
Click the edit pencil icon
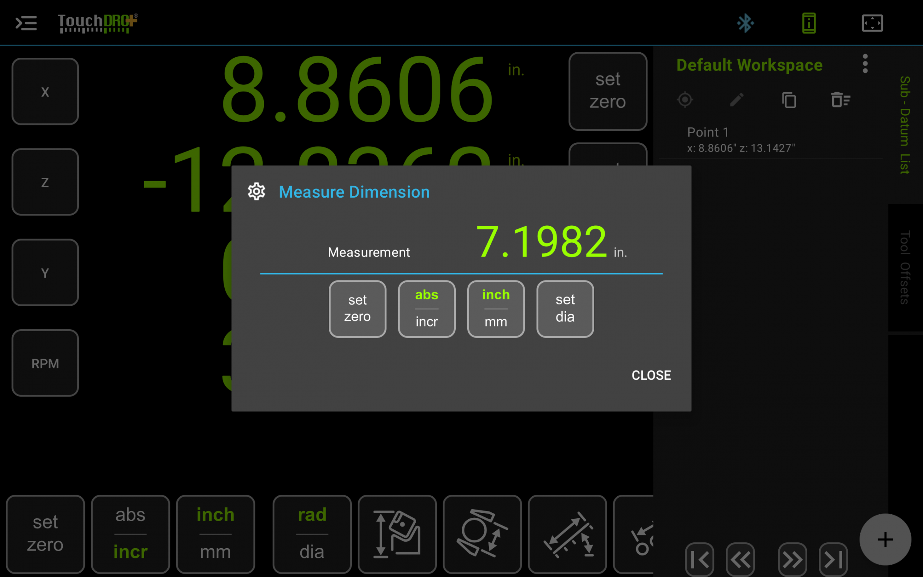(736, 100)
